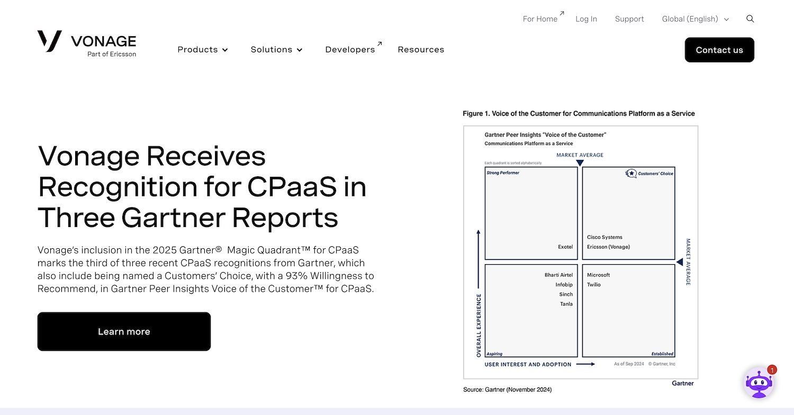
Task: Expand the Solutions menu chevron
Action: [x=300, y=50]
